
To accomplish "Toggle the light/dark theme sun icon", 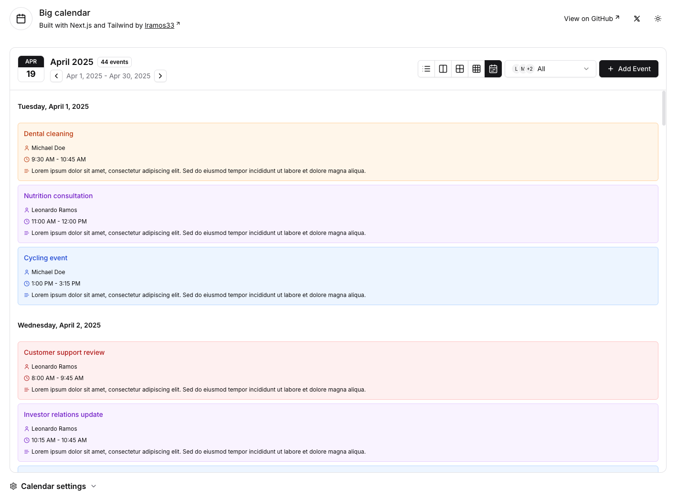I will [x=658, y=19].
